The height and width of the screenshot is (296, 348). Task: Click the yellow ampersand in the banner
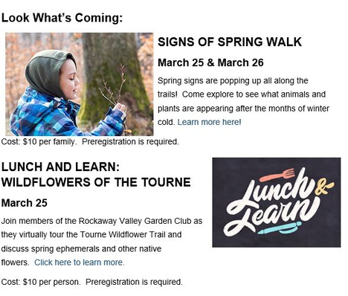[x=323, y=188]
